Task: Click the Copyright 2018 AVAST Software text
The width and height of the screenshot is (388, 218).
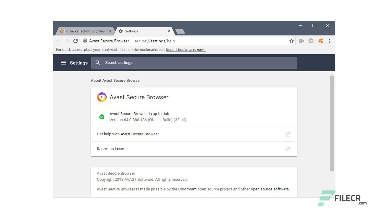Action: [142, 180]
